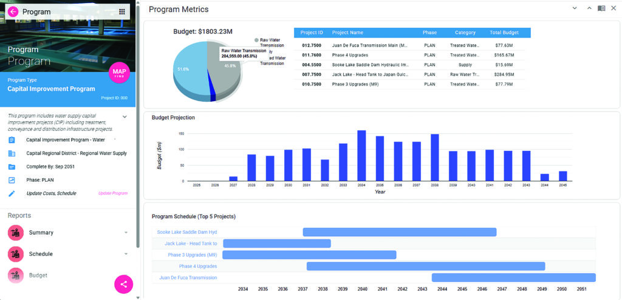This screenshot has height=300, width=622.
Task: Click project ID 007.7500 cell
Action: coord(312,75)
